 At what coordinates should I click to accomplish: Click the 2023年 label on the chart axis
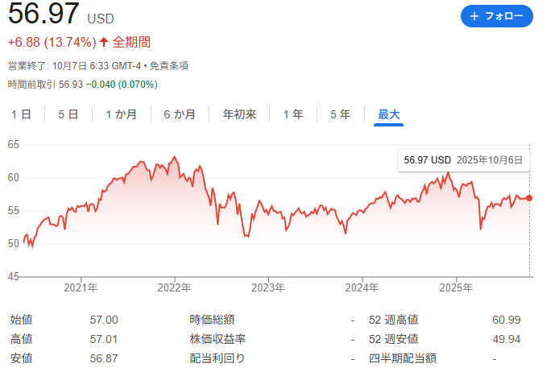tap(267, 287)
